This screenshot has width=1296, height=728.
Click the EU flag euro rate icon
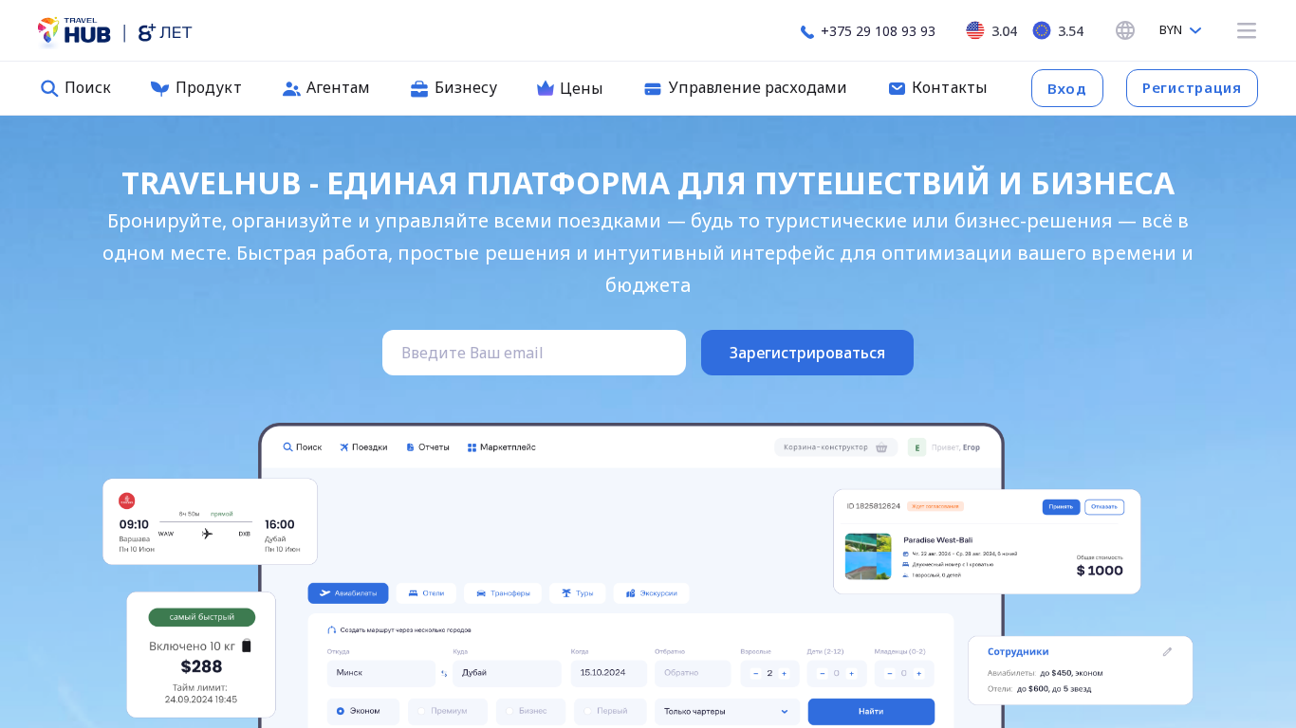pyautogui.click(x=1042, y=30)
